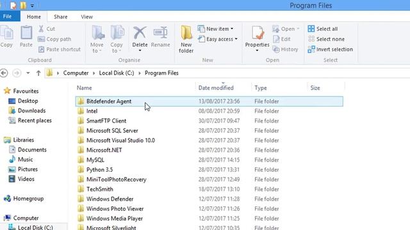Expand the Properties dropdown arrow
The image size is (410, 230).
click(257, 50)
